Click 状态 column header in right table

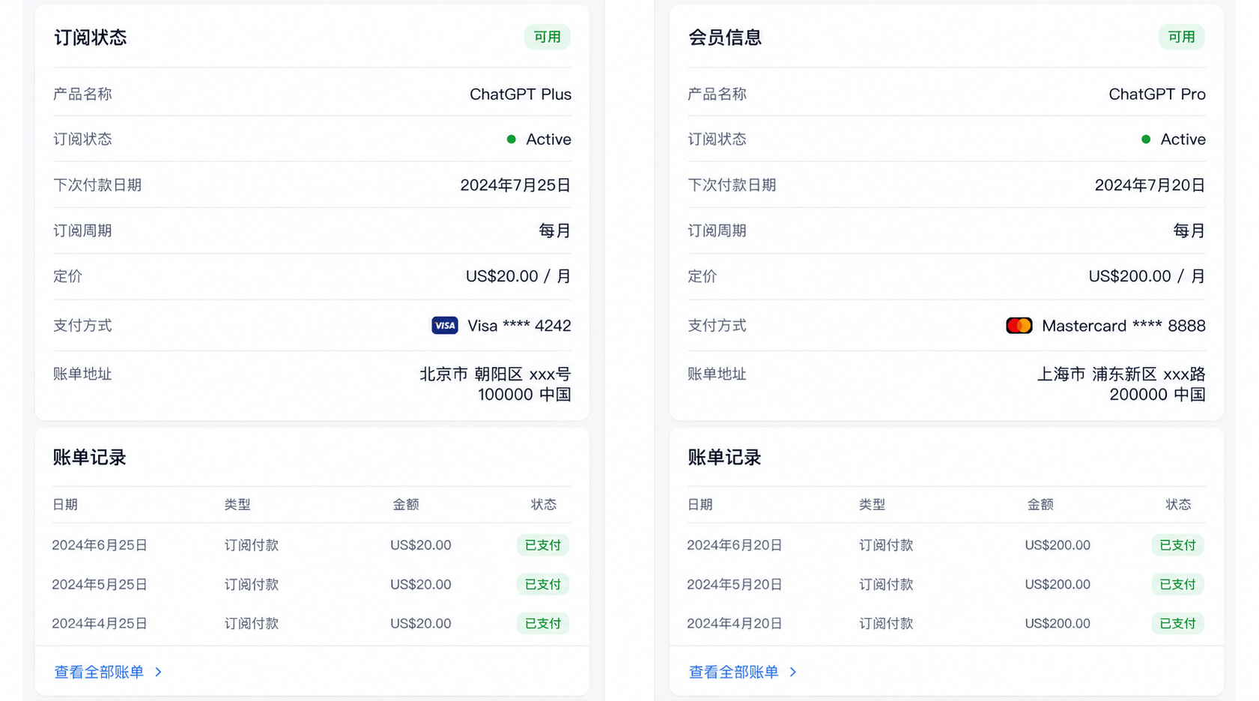point(1178,505)
